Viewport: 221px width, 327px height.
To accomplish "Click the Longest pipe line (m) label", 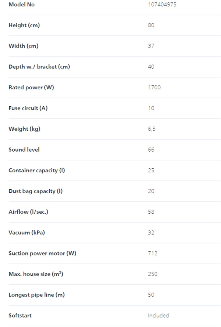I will coord(36,295).
